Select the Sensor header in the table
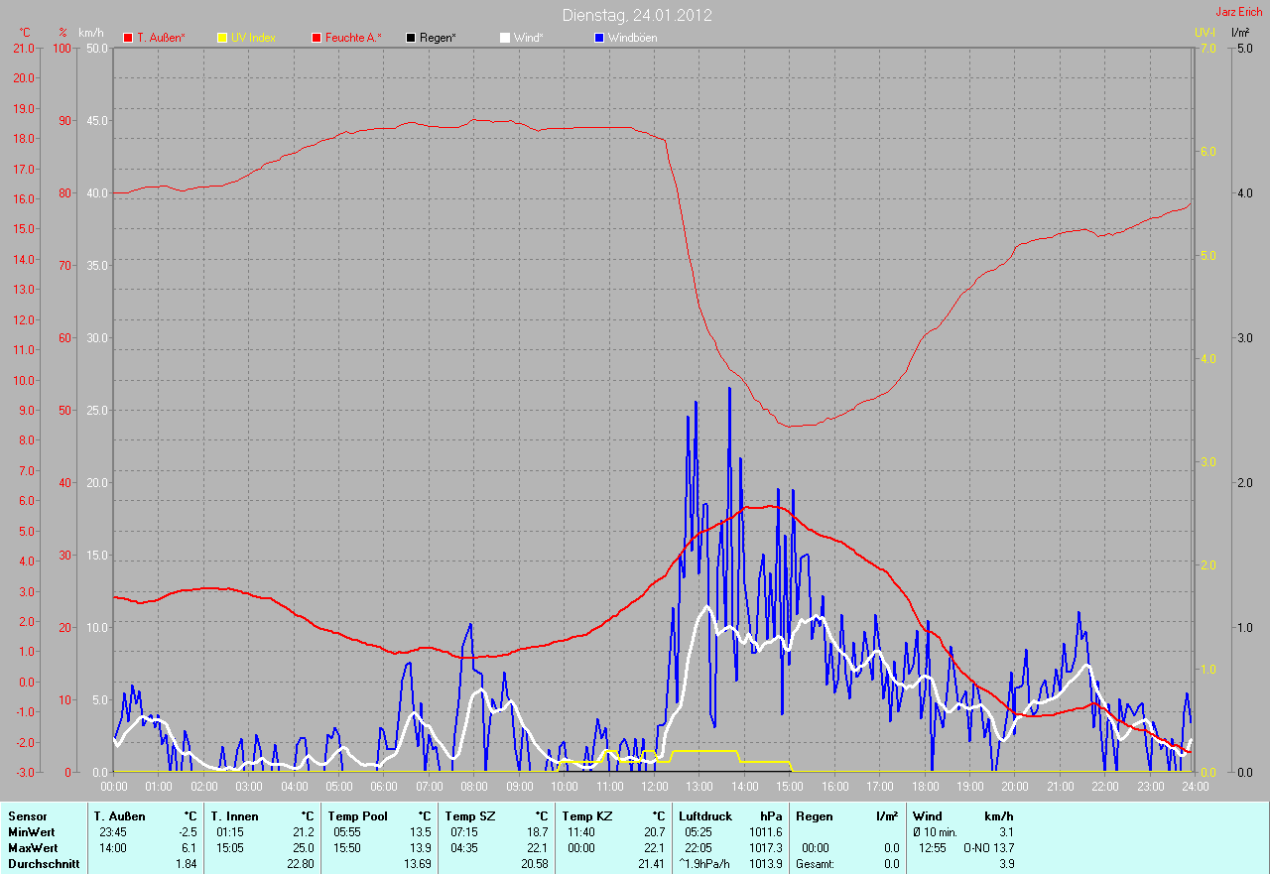 [x=27, y=815]
